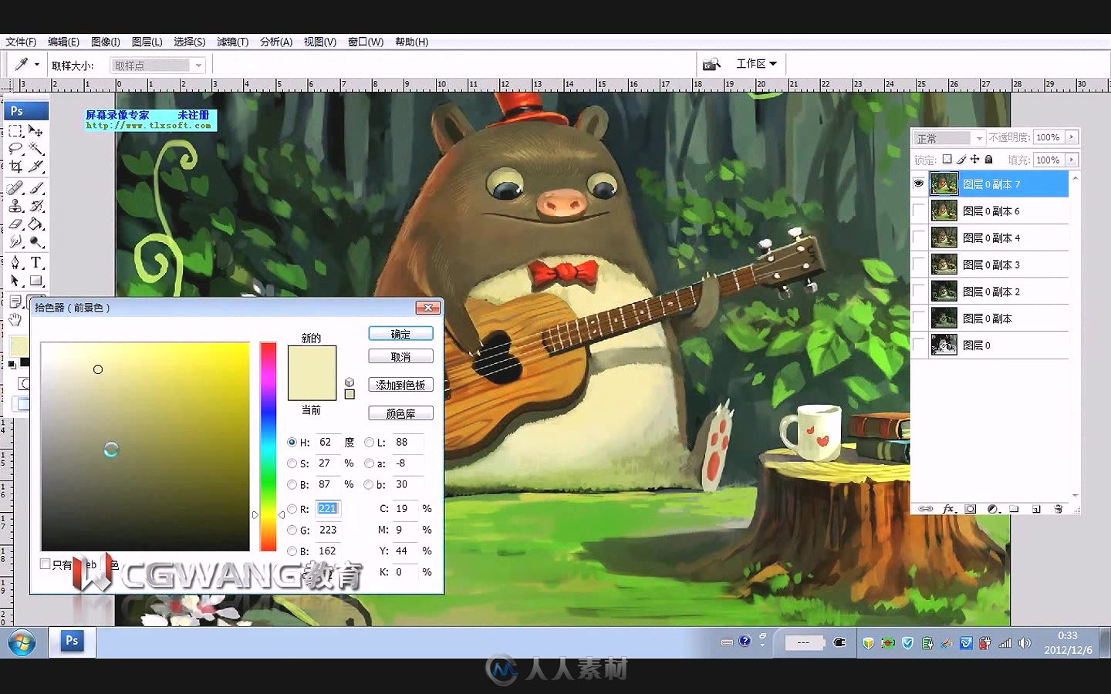1111x694 pixels.
Task: Select the Slice tool
Action: coord(35,167)
